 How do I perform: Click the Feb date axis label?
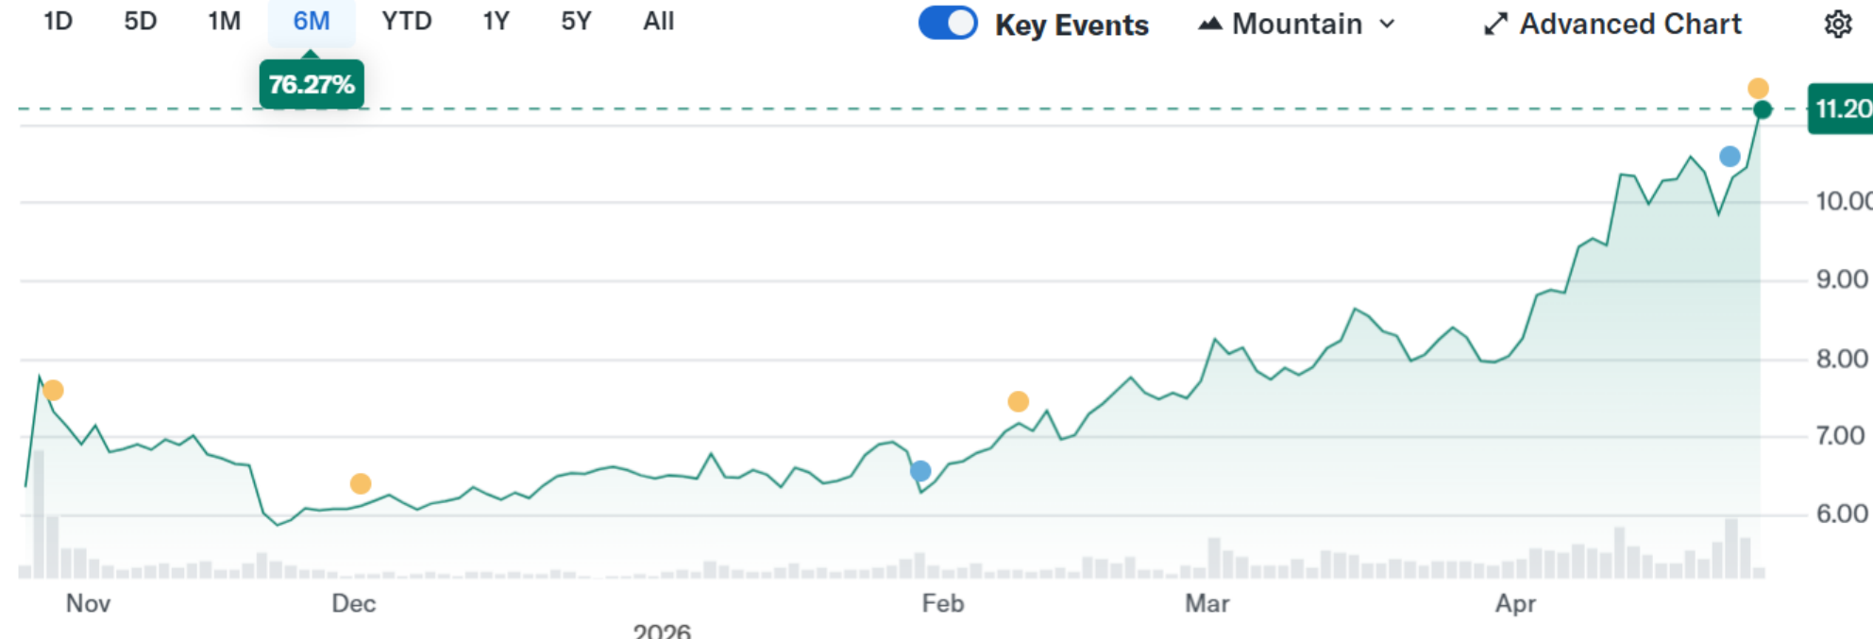[943, 603]
